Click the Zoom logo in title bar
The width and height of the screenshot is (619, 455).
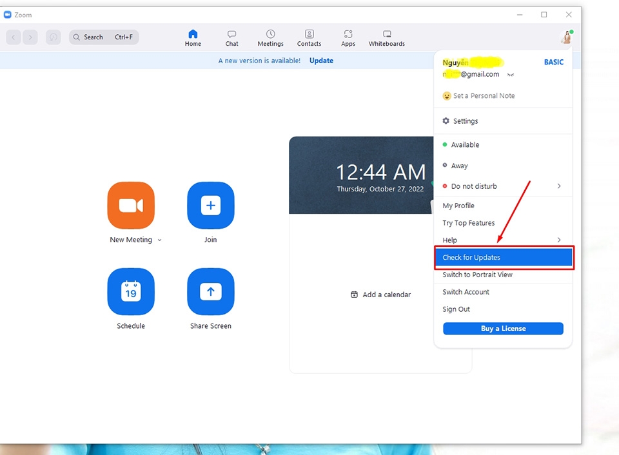(8, 15)
